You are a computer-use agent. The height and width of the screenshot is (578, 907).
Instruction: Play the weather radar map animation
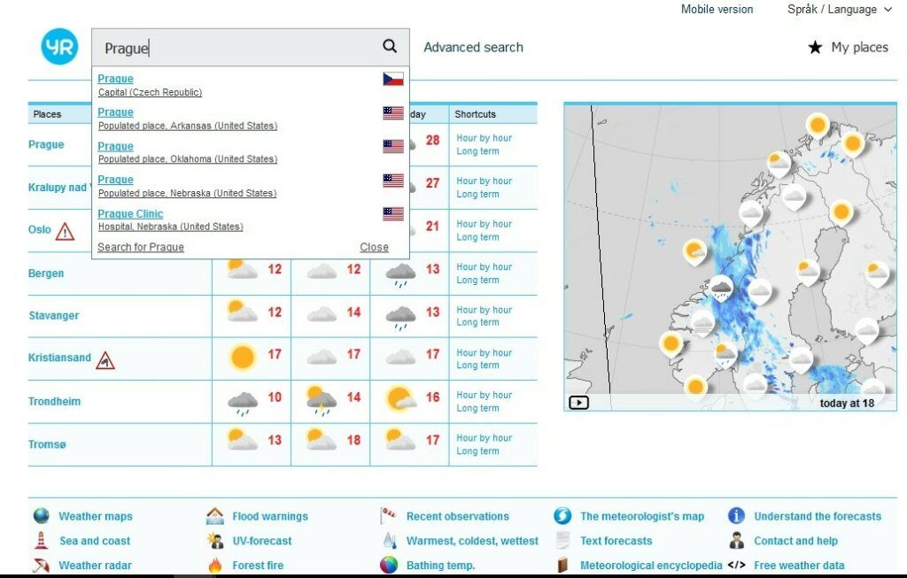[x=578, y=403]
